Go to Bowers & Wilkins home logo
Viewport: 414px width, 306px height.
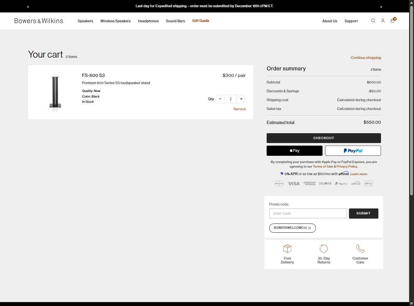pos(39,21)
